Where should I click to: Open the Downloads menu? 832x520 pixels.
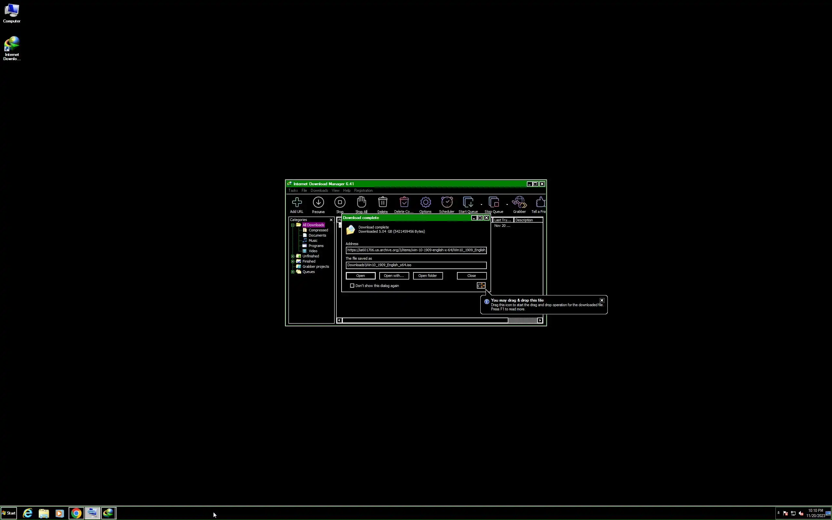[x=319, y=190]
